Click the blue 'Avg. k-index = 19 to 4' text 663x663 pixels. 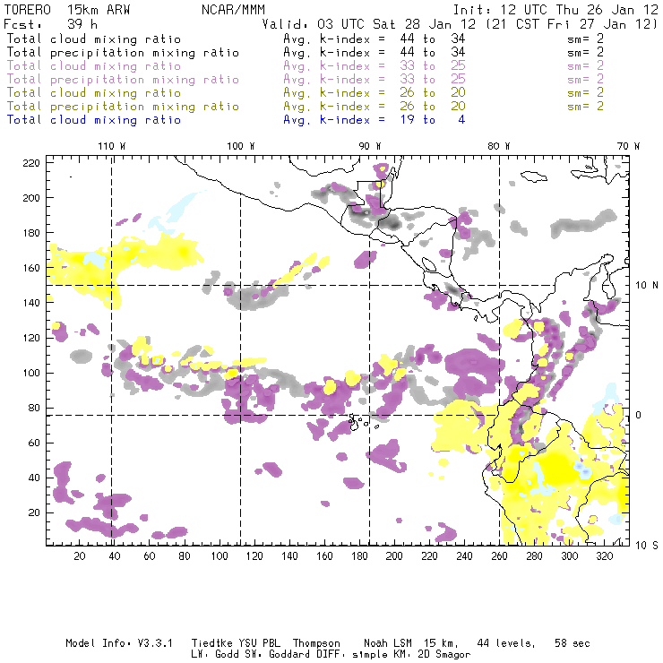[375, 120]
